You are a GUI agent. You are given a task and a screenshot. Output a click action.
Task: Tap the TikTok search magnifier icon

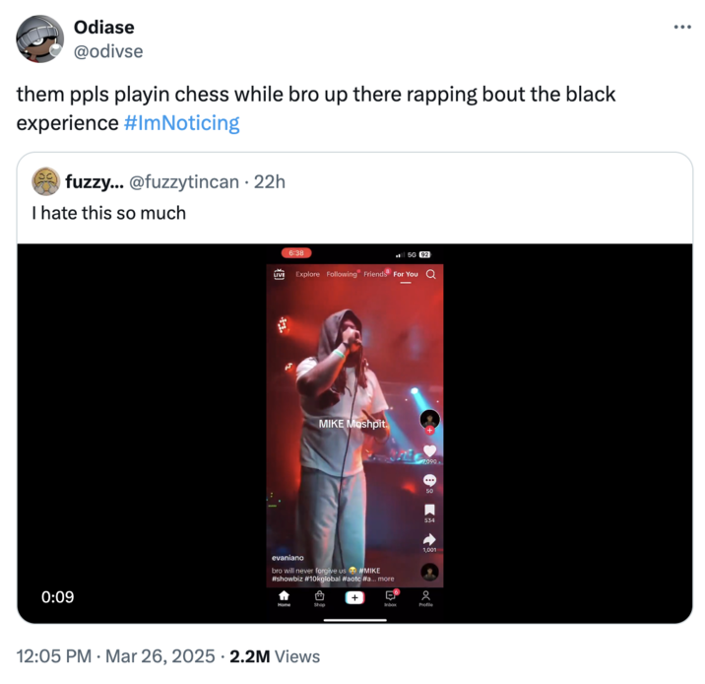[430, 274]
